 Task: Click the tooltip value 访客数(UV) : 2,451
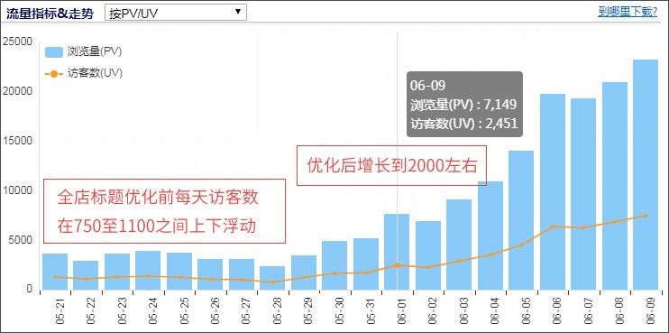[x=464, y=124]
